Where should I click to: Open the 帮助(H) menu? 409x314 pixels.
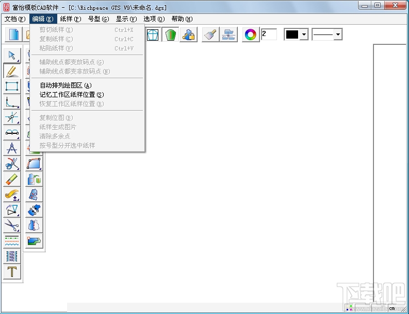[182, 19]
